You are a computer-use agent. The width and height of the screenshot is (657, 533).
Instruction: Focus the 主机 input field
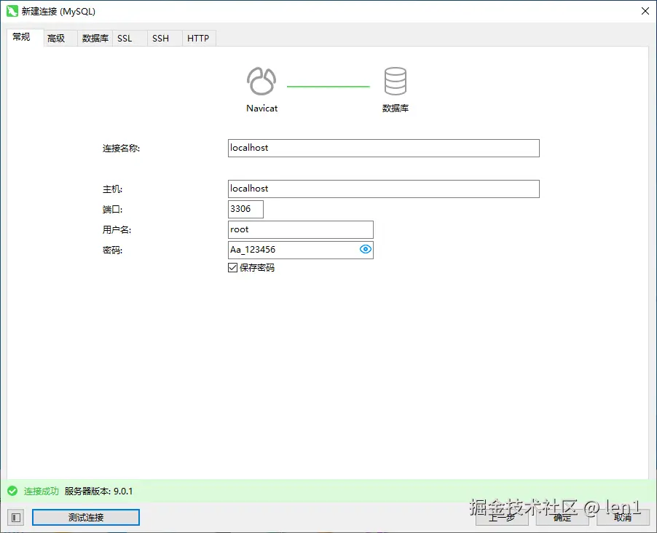coord(383,189)
